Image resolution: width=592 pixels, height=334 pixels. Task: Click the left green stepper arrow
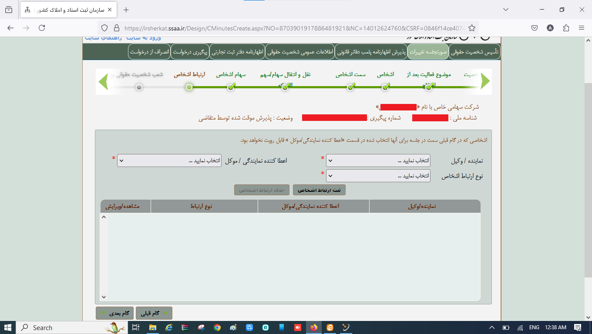104,81
